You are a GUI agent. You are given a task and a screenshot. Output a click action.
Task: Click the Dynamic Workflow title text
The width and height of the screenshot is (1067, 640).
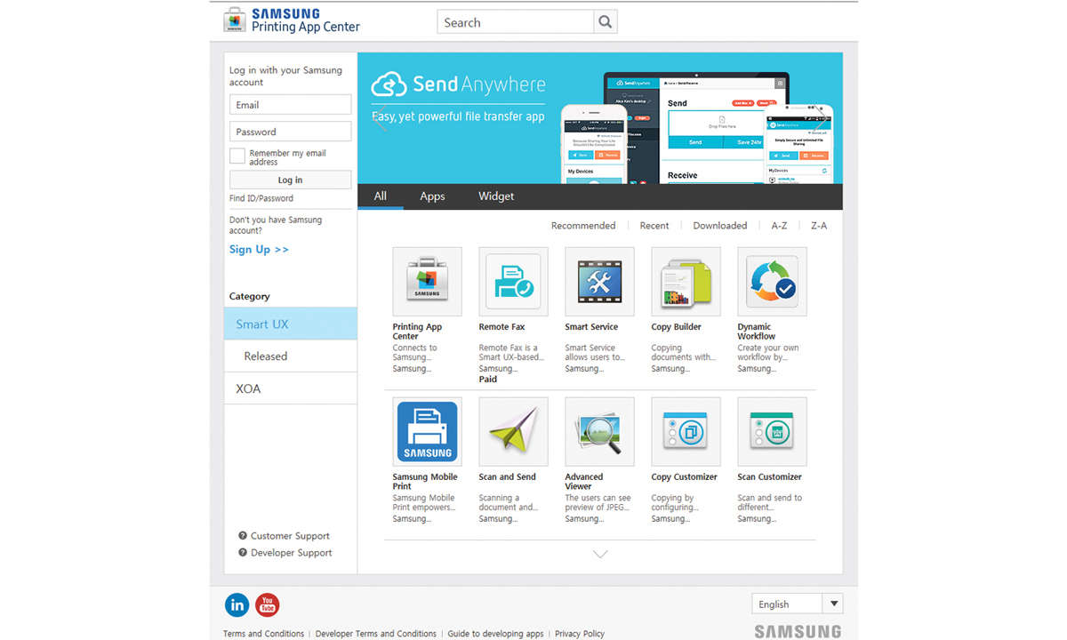click(x=756, y=332)
